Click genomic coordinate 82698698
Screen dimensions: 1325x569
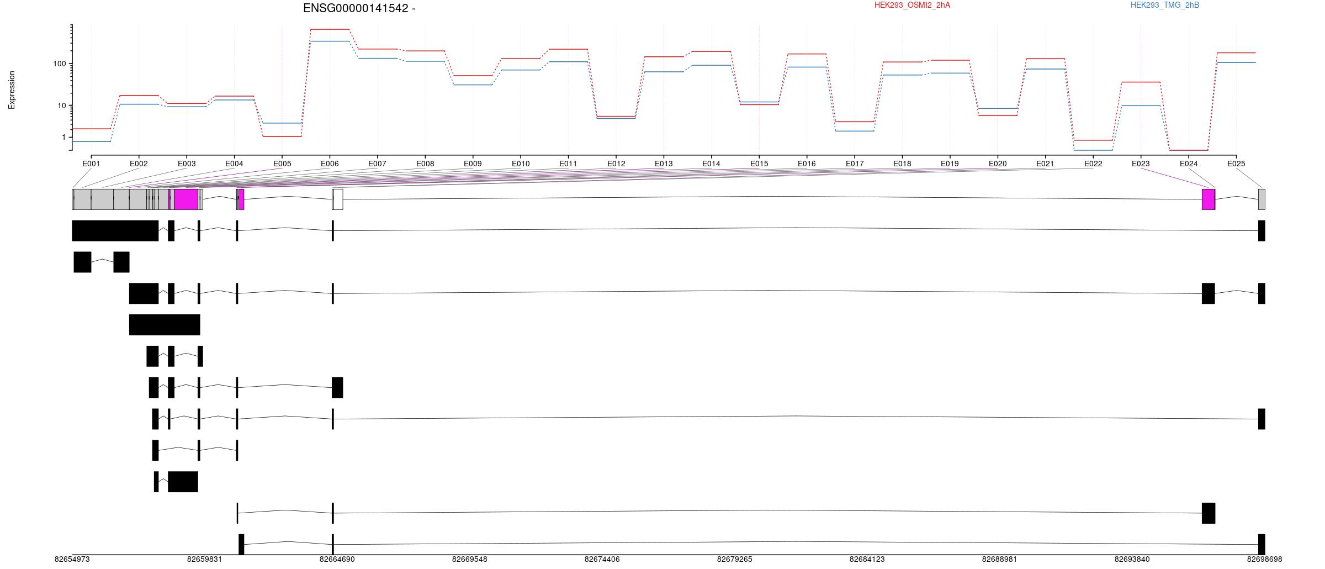[1265, 559]
